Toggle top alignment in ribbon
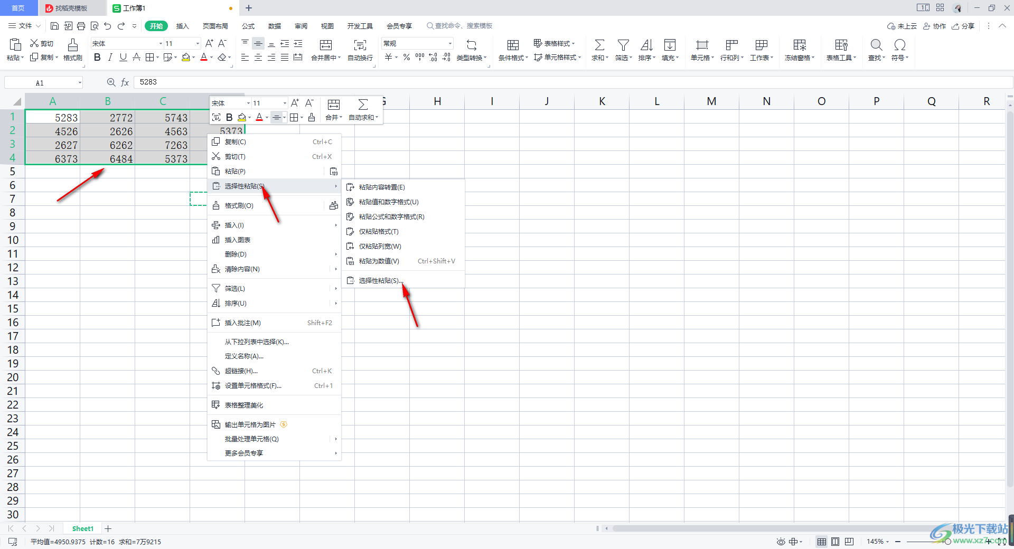The image size is (1014, 549). [x=245, y=43]
